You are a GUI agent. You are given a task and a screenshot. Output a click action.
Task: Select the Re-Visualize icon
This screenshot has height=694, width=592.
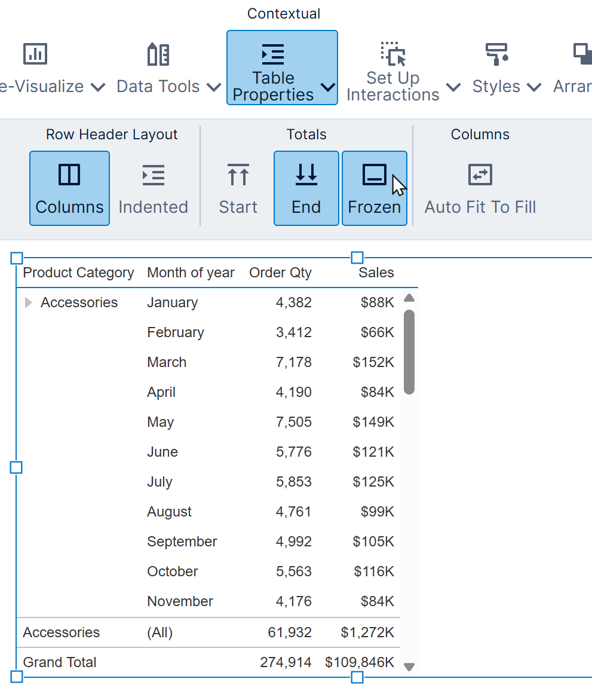coord(35,54)
